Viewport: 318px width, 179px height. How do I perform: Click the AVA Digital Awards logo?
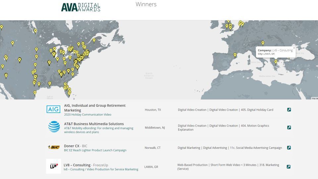pyautogui.click(x=80, y=7)
